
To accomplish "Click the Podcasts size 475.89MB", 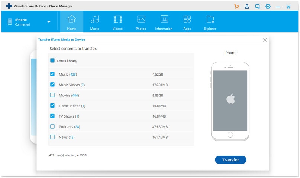I will (160, 127).
